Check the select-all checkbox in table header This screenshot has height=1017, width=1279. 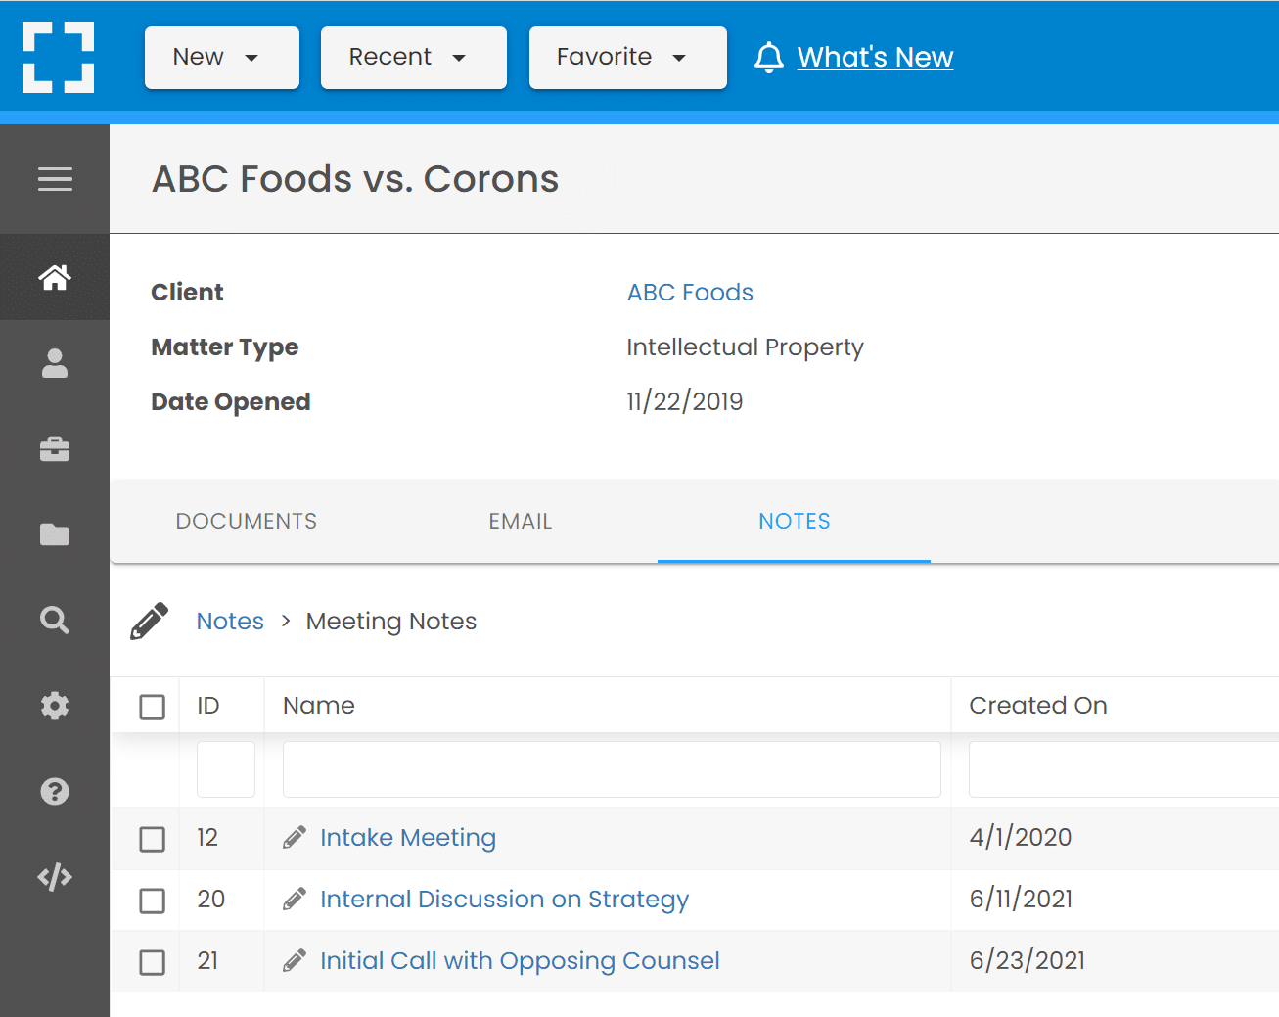tap(153, 707)
